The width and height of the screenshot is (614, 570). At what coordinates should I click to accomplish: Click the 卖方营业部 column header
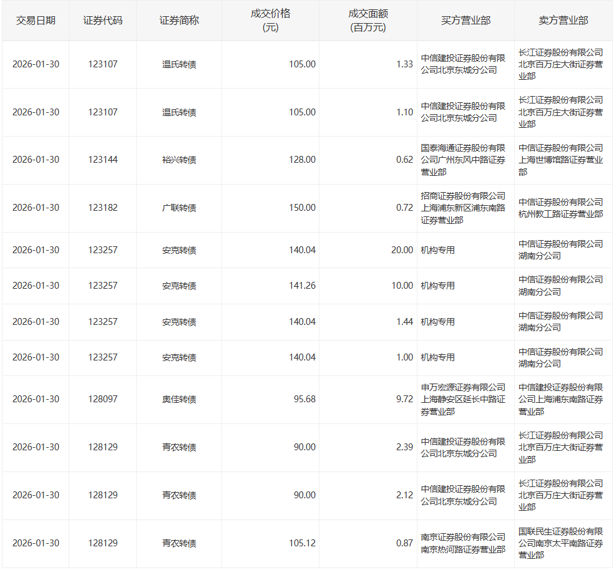tap(563, 21)
